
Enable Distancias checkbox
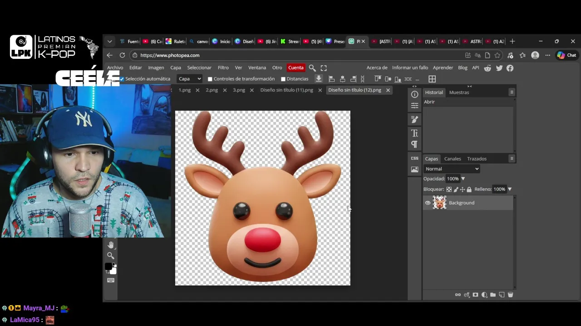[x=283, y=79]
